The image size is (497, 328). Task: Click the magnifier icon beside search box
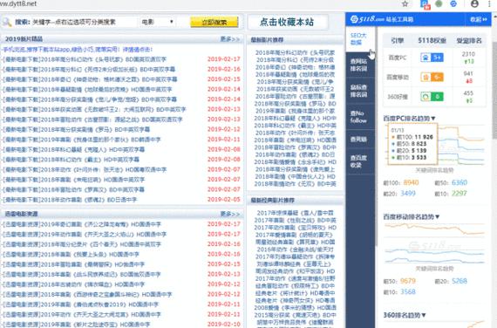coord(7,22)
